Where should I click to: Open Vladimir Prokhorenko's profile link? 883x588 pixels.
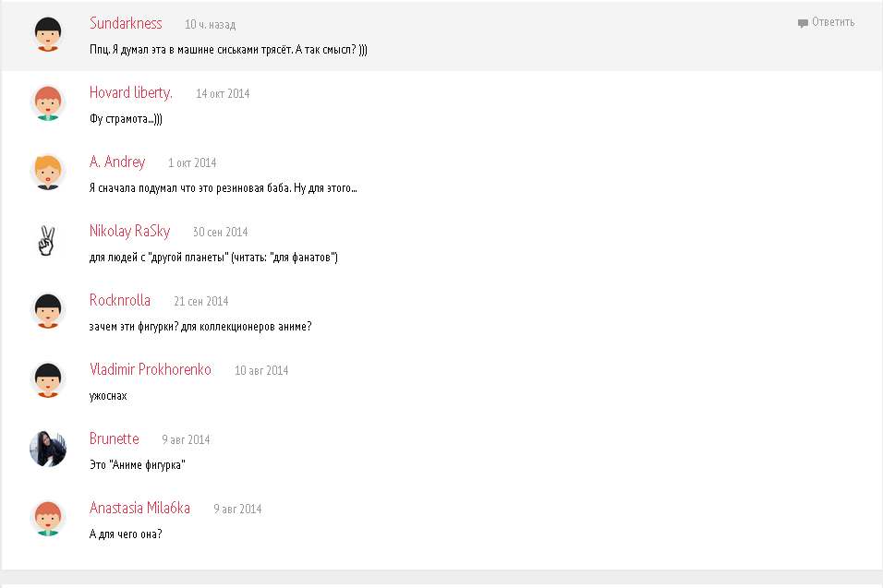[x=151, y=369]
